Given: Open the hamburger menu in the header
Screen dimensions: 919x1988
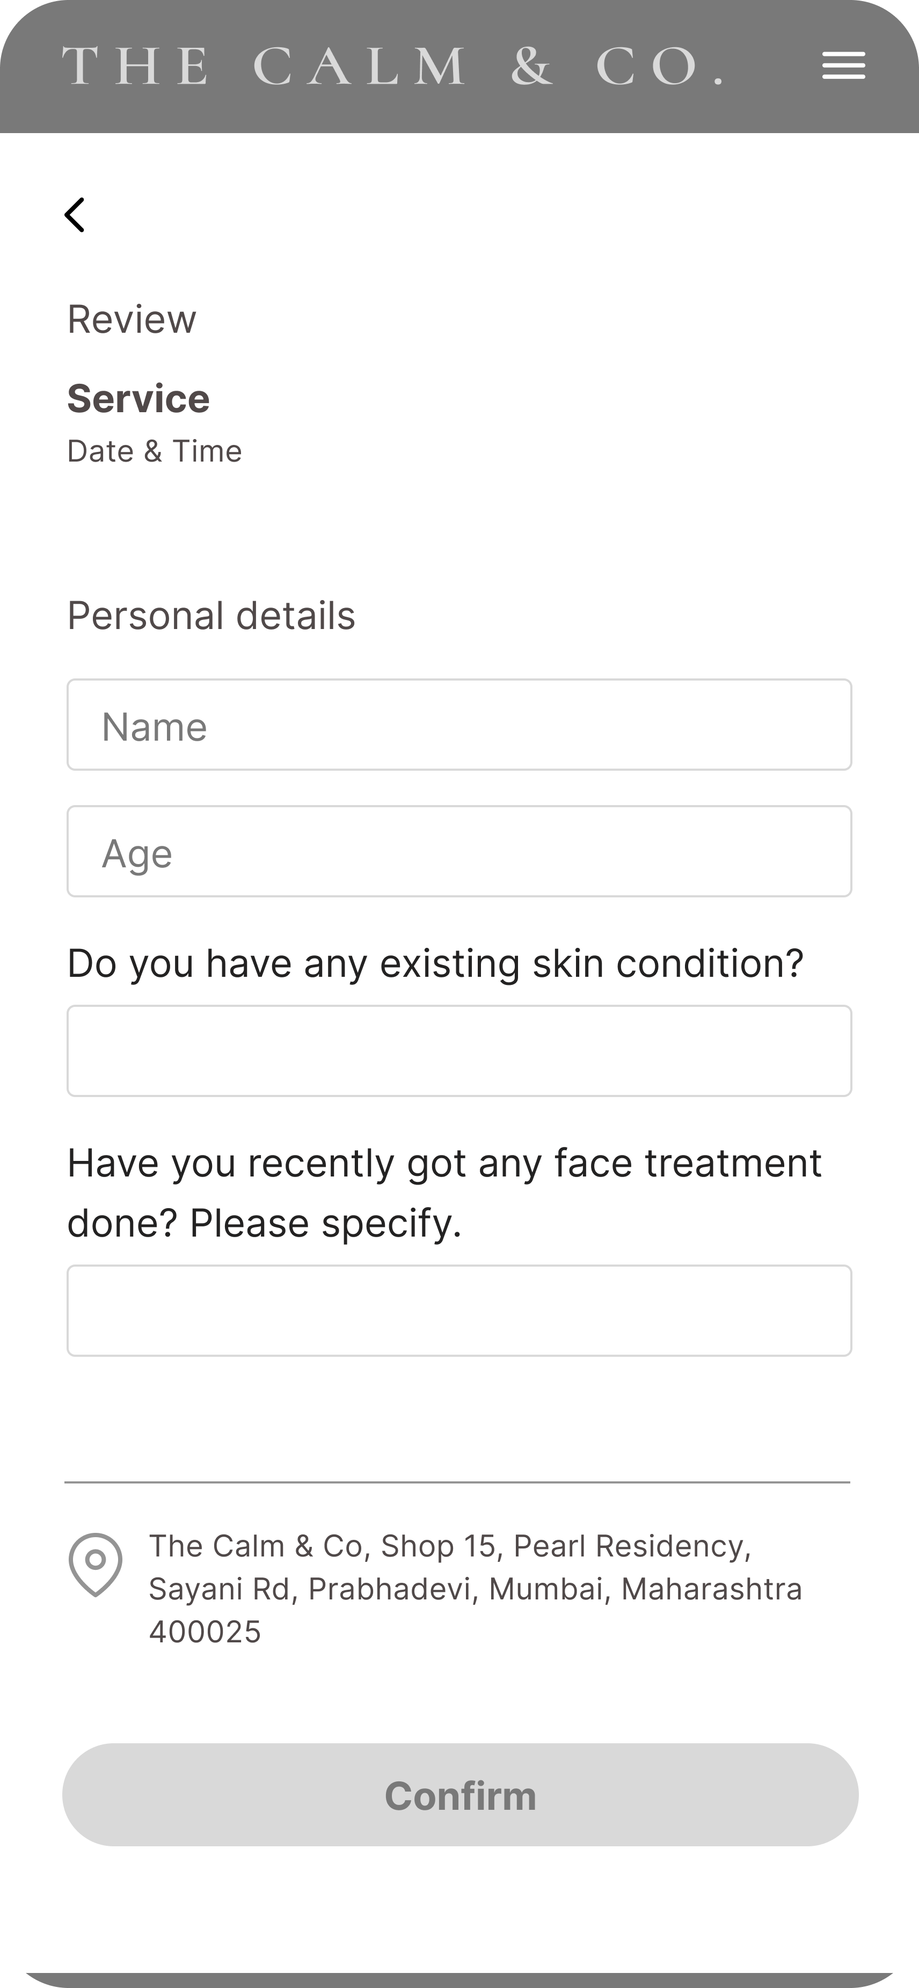Looking at the screenshot, I should click(x=843, y=65).
